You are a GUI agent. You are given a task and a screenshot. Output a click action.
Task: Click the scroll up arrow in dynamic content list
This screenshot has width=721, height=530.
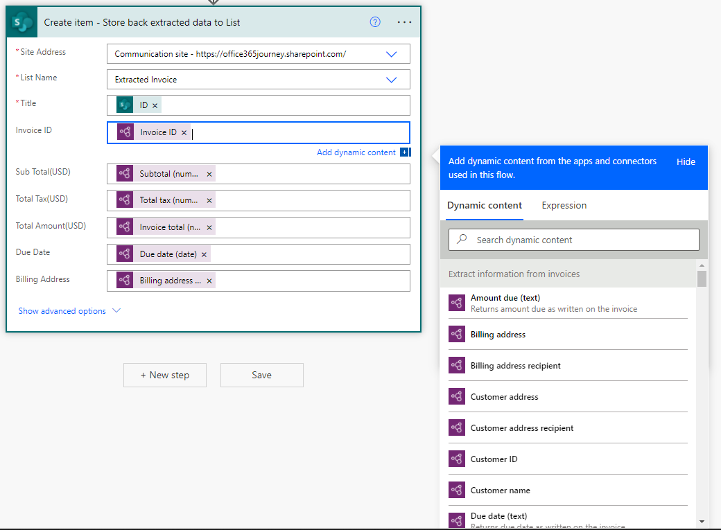click(702, 265)
